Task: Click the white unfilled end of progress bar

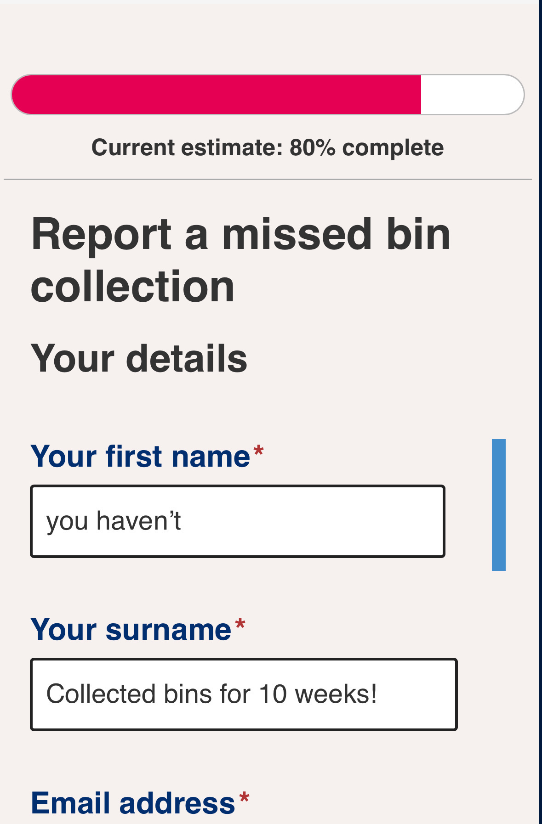Action: tap(471, 95)
